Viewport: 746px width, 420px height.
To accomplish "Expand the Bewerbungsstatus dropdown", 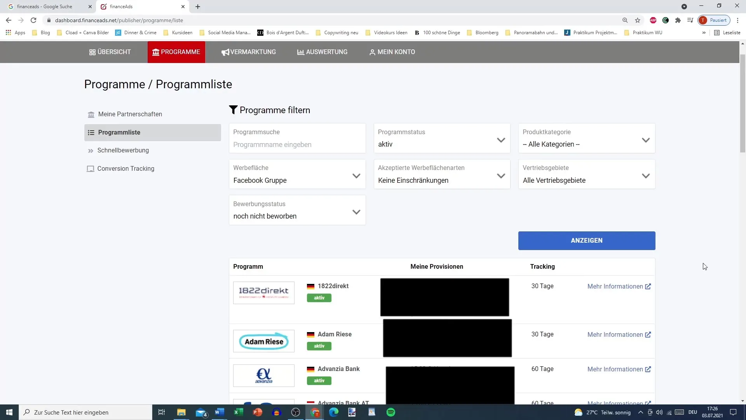I will coord(297,210).
